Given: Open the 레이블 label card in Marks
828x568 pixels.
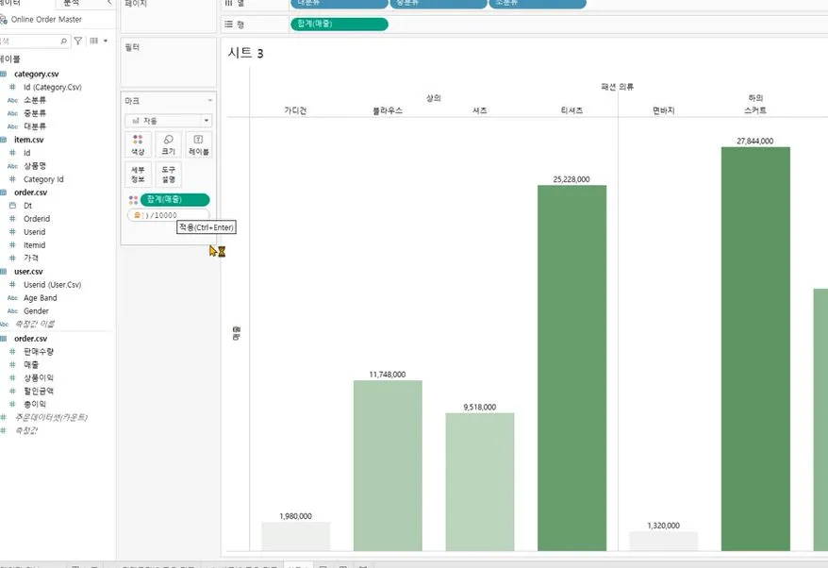Looking at the screenshot, I should point(199,144).
